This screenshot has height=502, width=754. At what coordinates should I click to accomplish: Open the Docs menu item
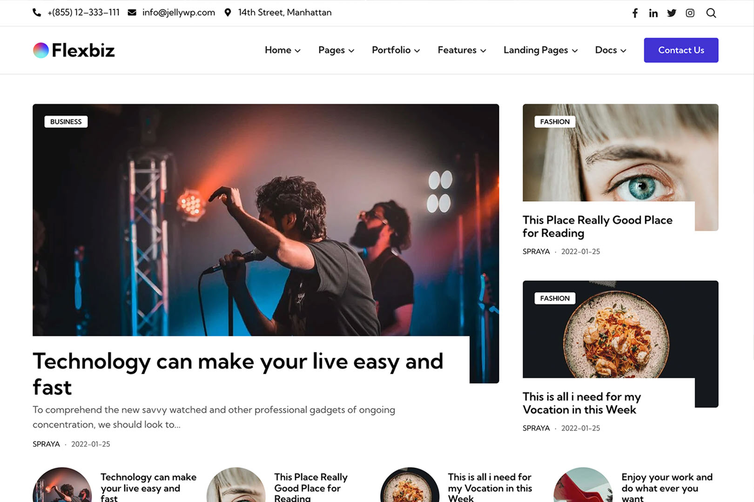[x=611, y=50]
